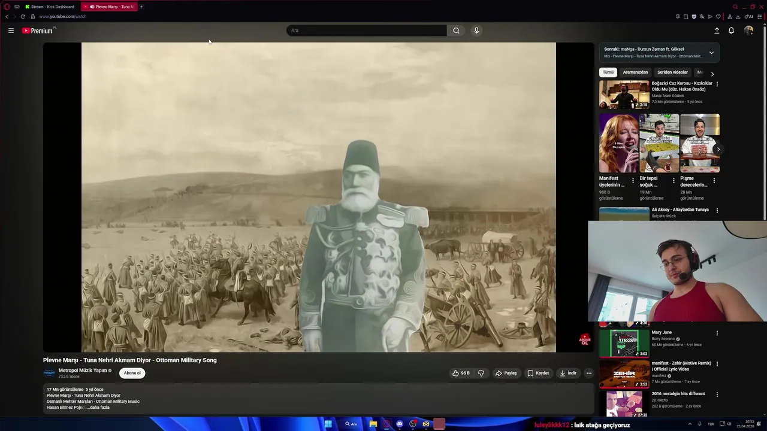
Task: Open browser downloads icon
Action: pyautogui.click(x=738, y=16)
